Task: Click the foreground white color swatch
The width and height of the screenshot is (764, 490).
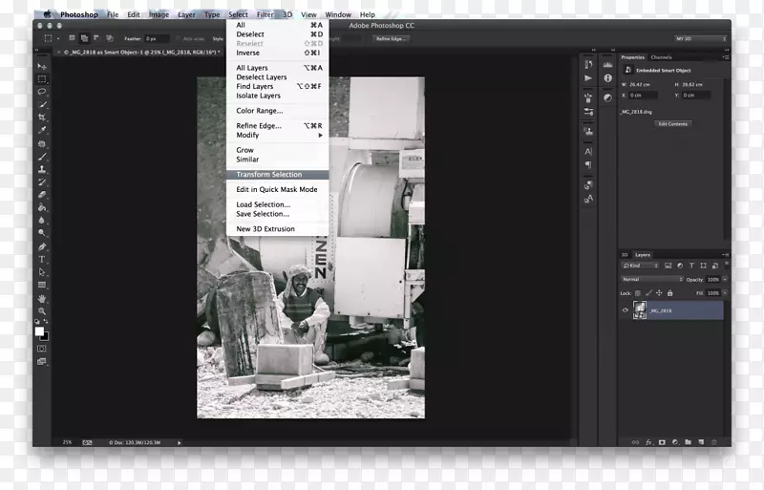Action: pyautogui.click(x=39, y=331)
